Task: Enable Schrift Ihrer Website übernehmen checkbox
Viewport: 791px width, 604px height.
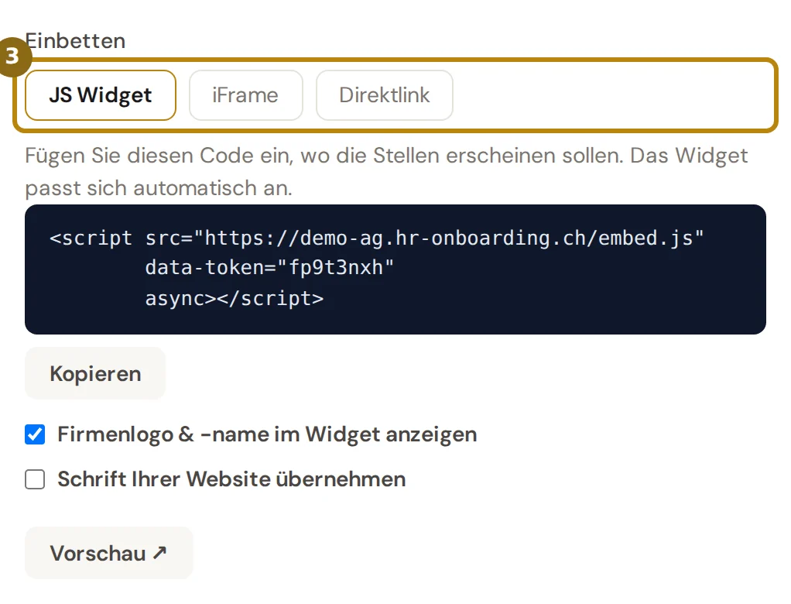Action: tap(35, 479)
